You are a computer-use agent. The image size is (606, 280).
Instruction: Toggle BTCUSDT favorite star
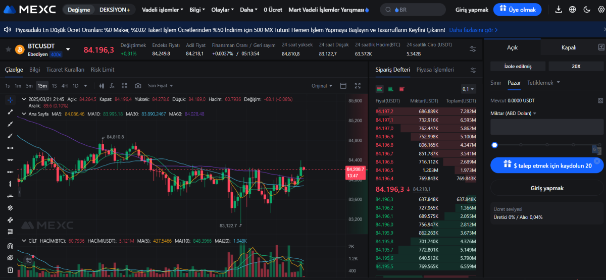tap(9, 49)
